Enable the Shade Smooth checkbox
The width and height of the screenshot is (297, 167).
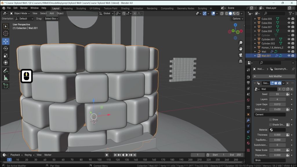pyautogui.click(x=271, y=125)
